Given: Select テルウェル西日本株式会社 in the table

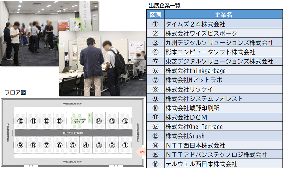Looking at the screenshot, I should (x=201, y=164).
